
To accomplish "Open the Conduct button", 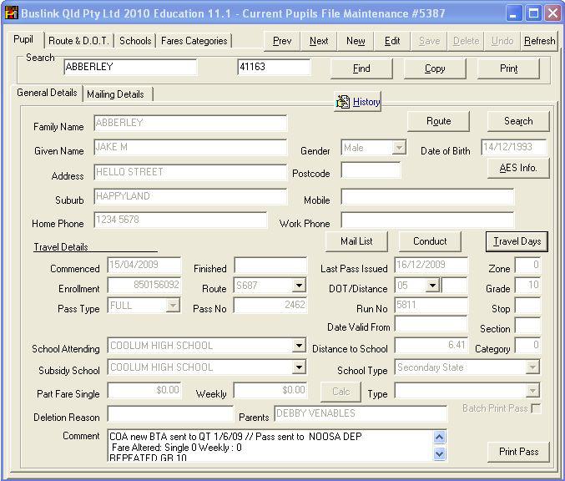I will point(430,241).
